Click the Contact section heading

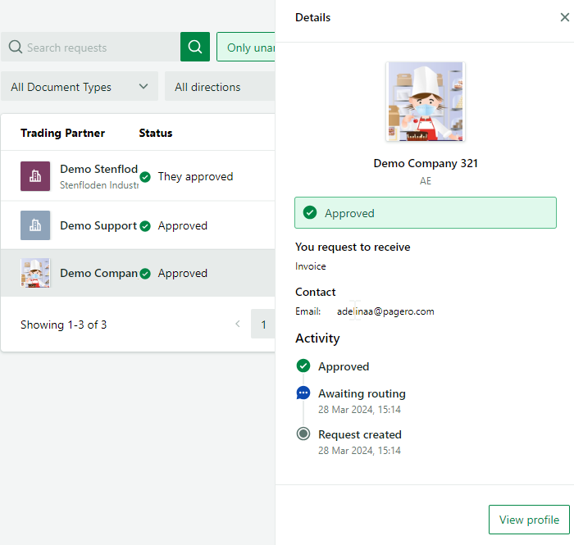[x=316, y=292]
